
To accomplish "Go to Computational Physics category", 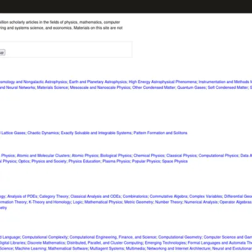I will [219, 156].
